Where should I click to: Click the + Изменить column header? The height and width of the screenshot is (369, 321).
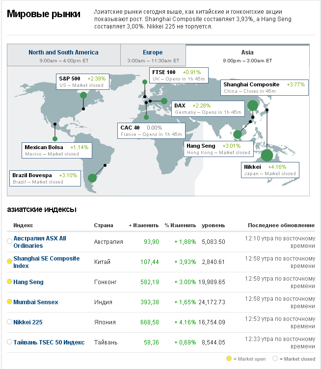[x=143, y=225]
